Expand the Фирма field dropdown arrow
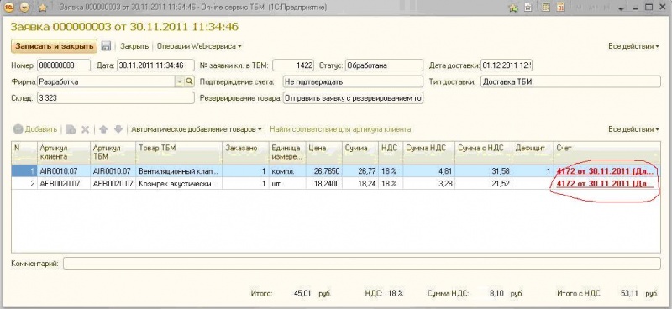The width and height of the screenshot is (672, 309). [x=180, y=81]
